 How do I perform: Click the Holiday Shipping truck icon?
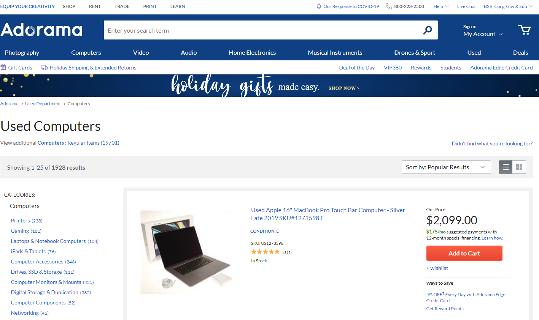[45, 68]
